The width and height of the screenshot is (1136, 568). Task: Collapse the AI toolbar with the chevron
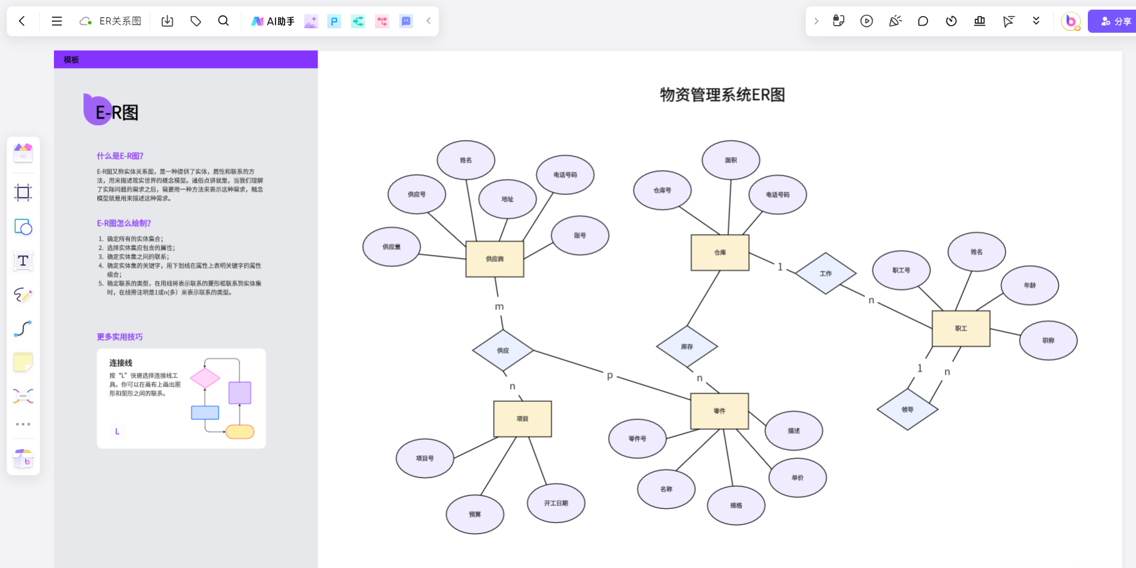click(x=428, y=21)
